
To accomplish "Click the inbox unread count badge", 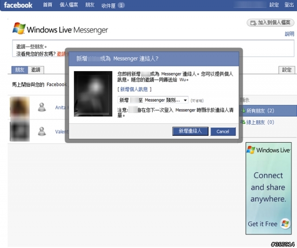I will [x=121, y=5].
